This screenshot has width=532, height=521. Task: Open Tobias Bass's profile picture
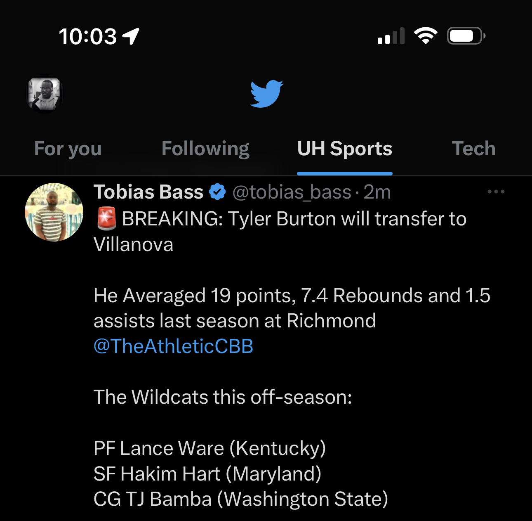(x=54, y=212)
